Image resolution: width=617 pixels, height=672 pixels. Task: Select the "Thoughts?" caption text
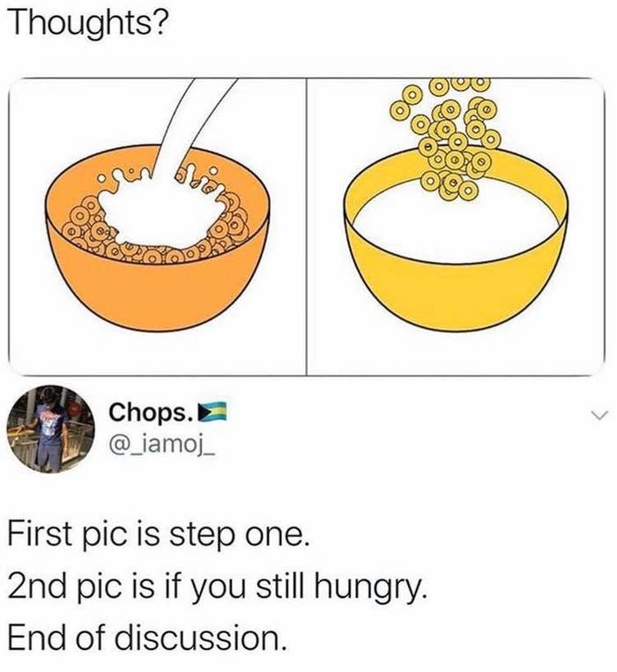[x=86, y=24]
